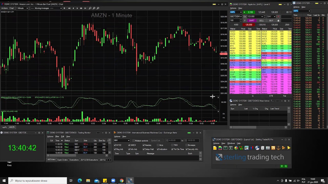The image size is (328, 184).
Task: Open Microsoft Edge from the taskbar
Action: (80, 181)
